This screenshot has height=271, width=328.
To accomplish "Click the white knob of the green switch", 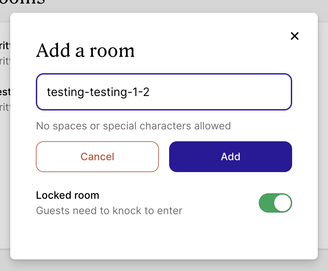I will pos(283,203).
